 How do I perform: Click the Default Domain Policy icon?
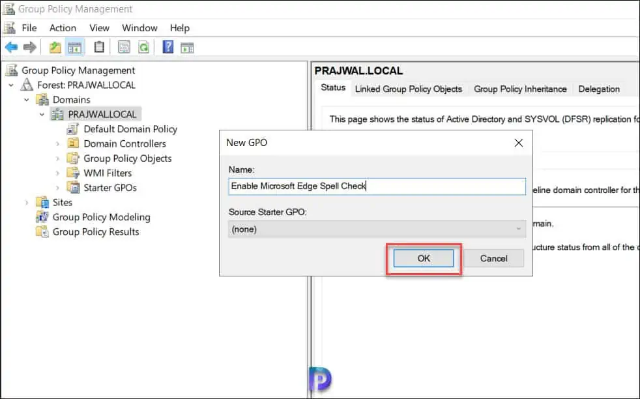point(73,129)
